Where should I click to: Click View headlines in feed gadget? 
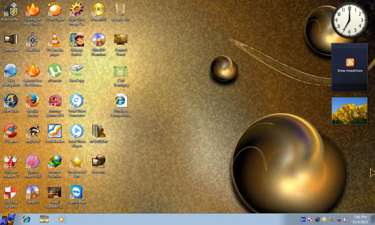click(350, 71)
